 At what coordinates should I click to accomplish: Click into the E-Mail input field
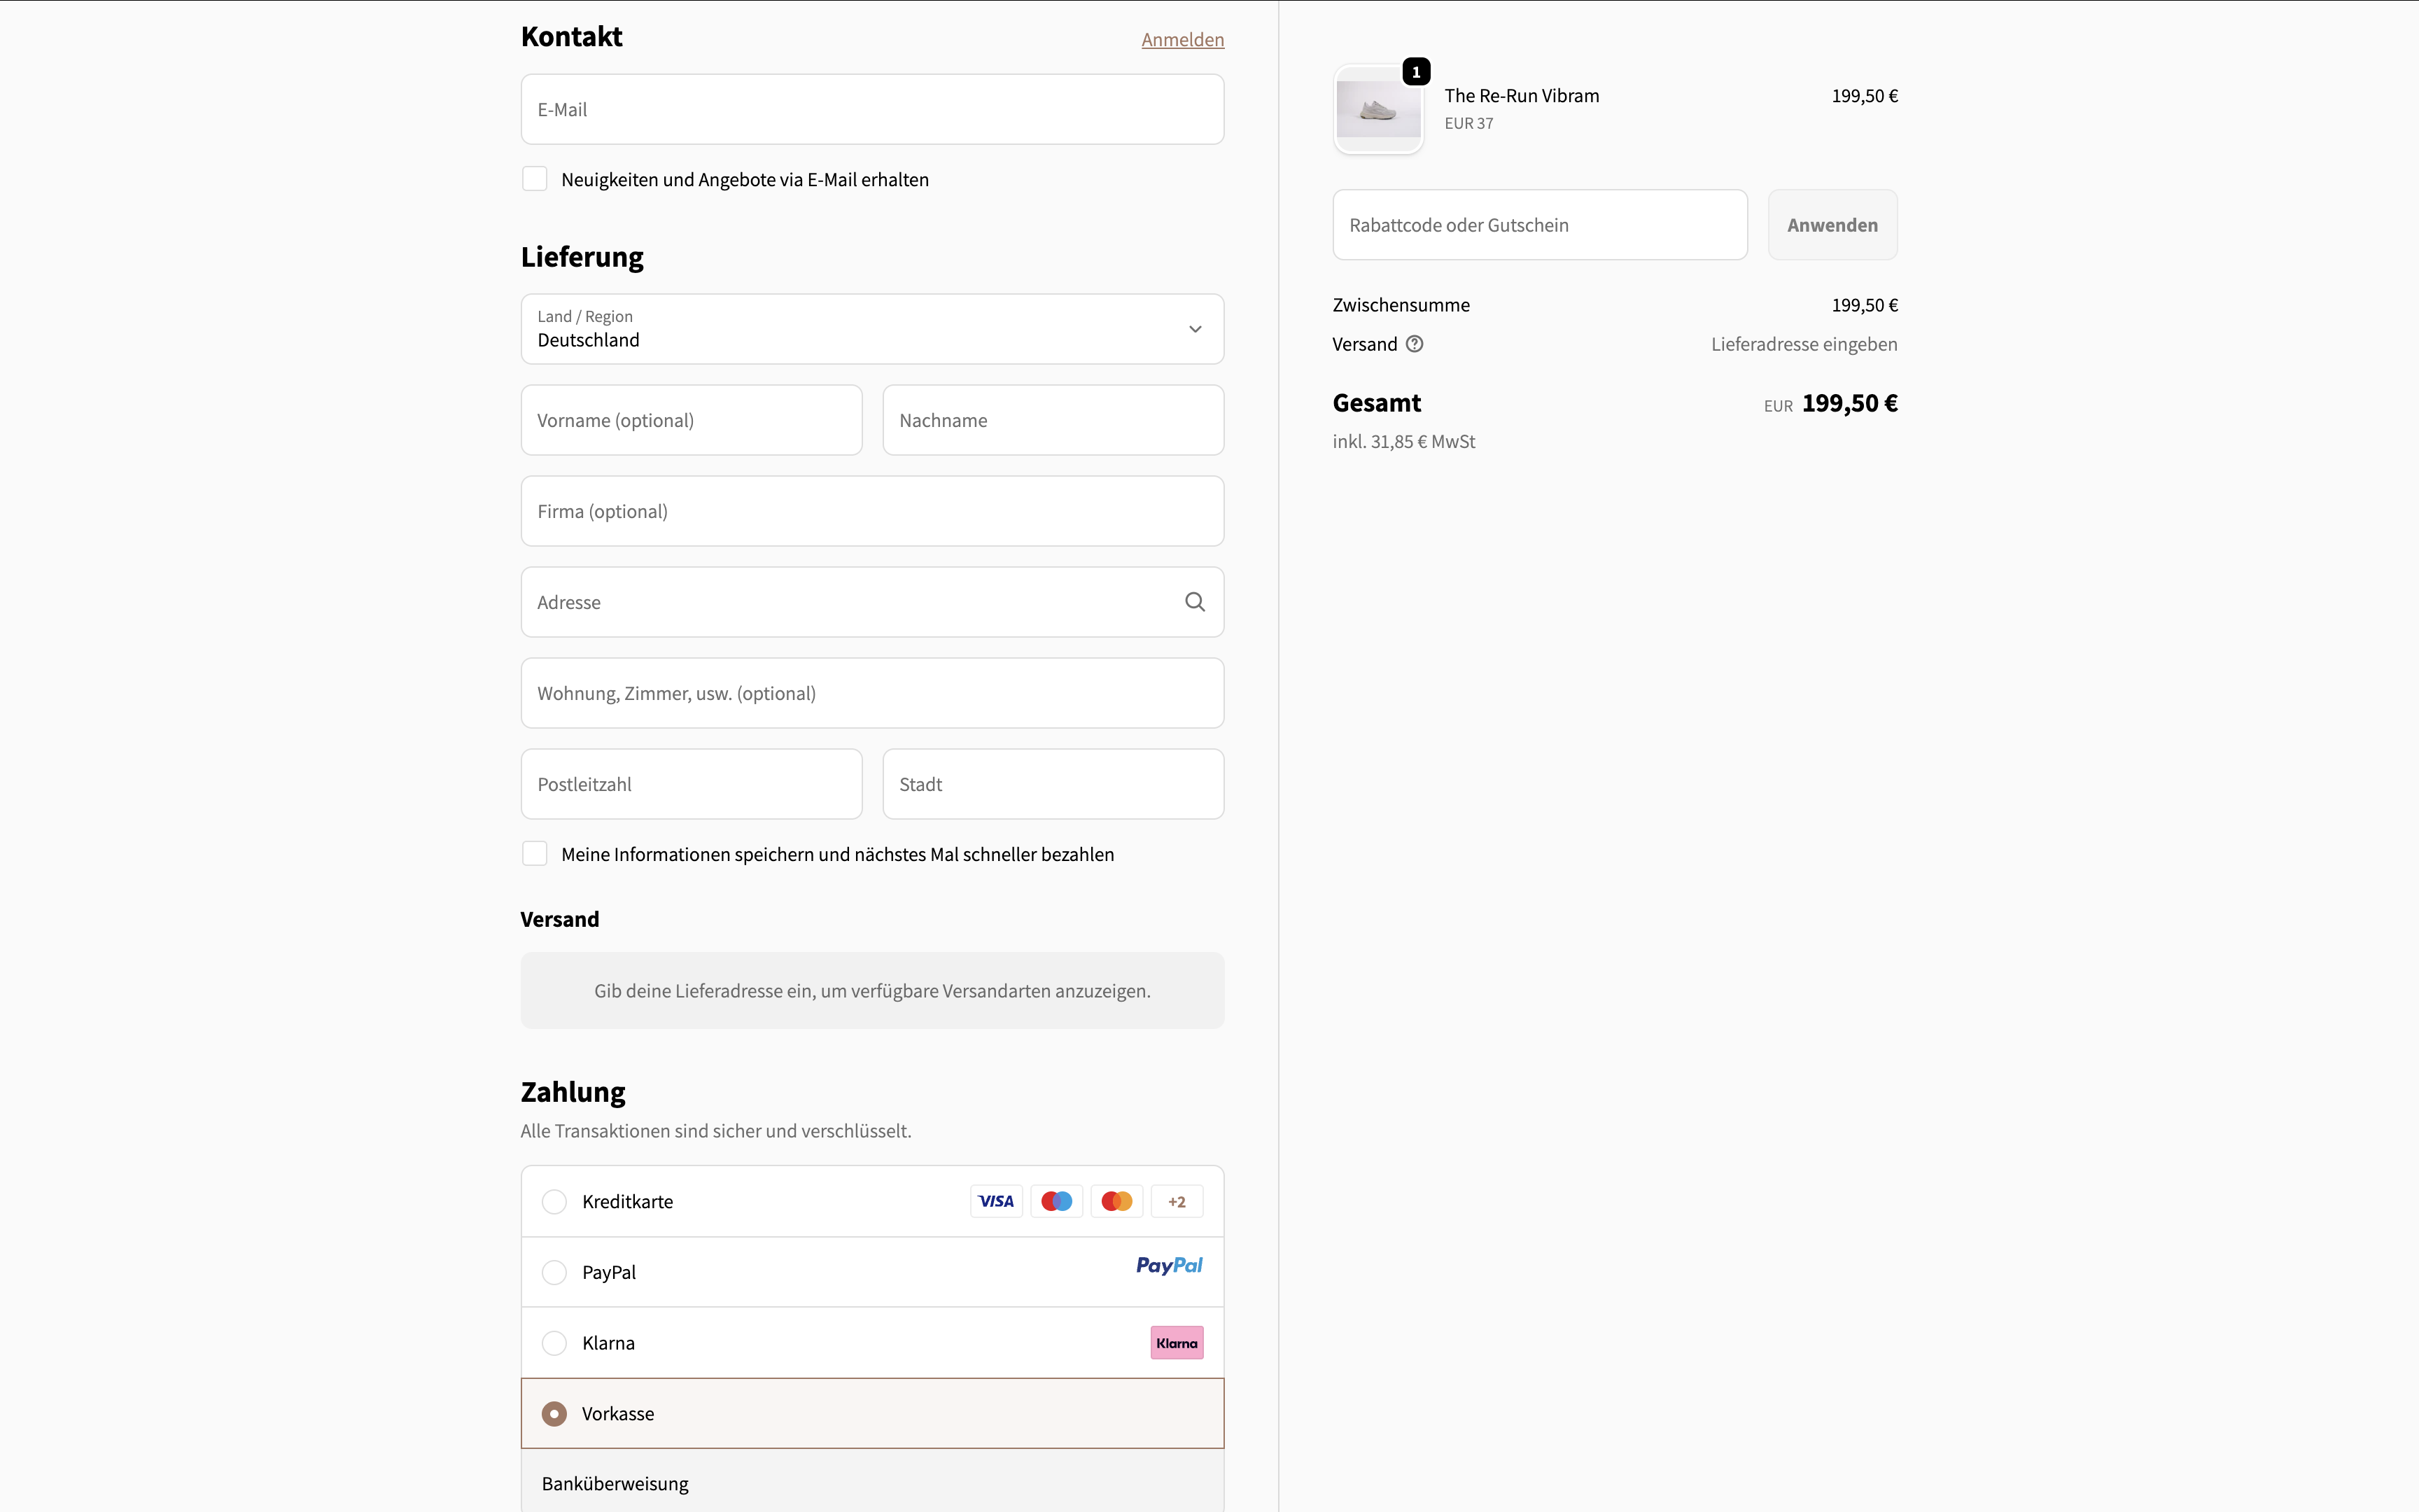click(873, 109)
